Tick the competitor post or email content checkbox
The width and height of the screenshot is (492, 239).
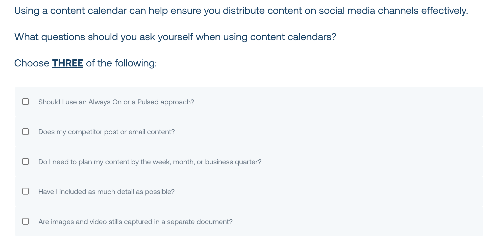pyautogui.click(x=26, y=132)
